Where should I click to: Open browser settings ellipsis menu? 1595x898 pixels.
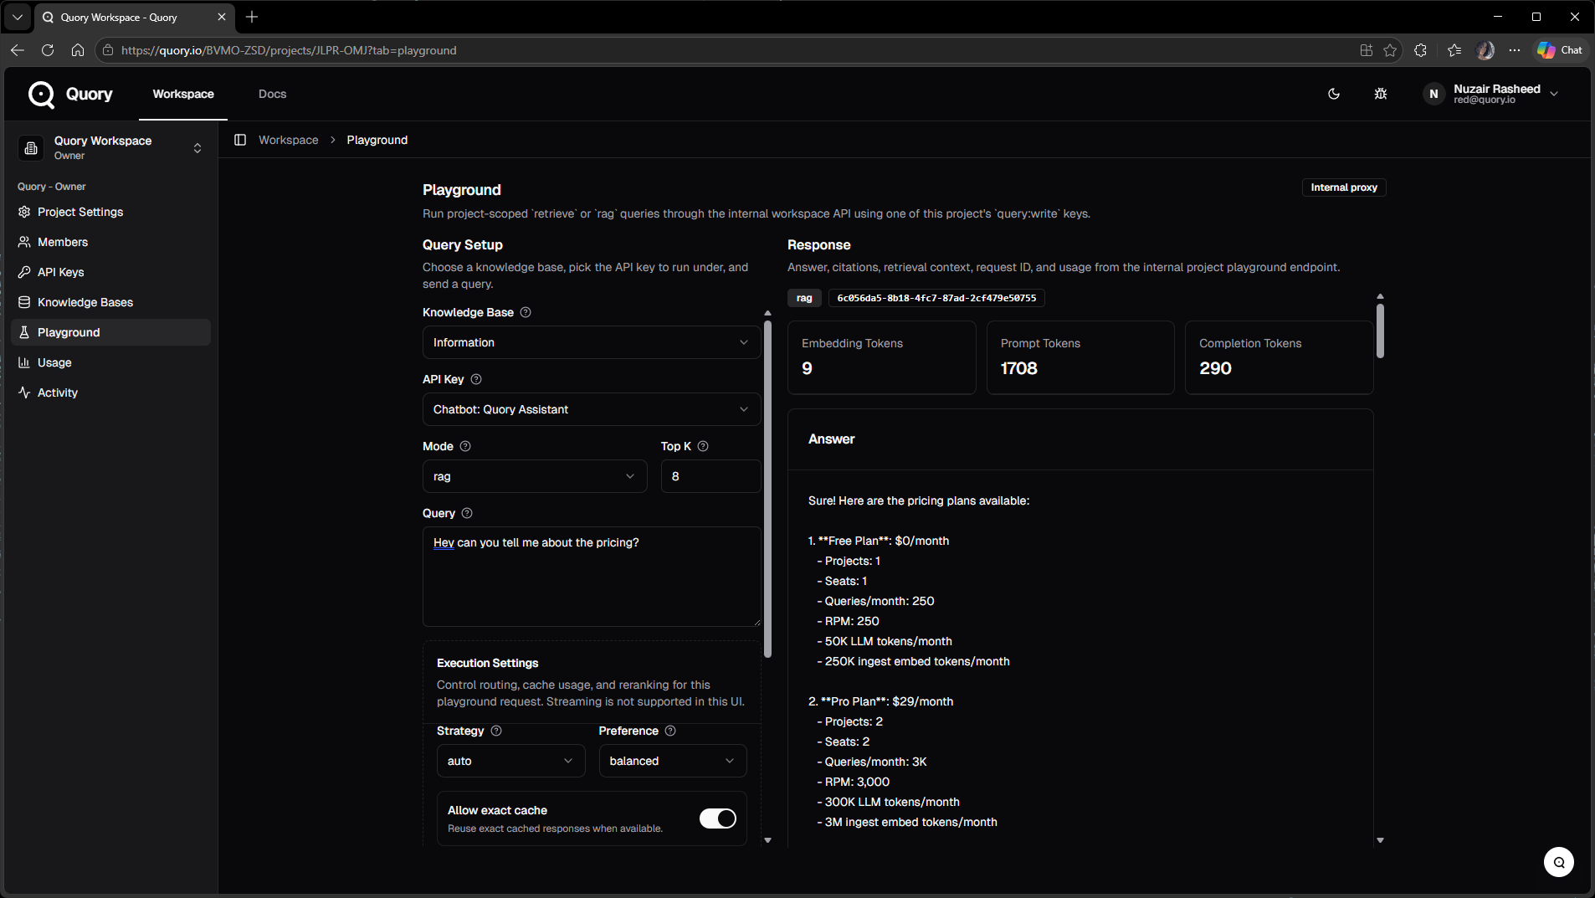[1515, 50]
